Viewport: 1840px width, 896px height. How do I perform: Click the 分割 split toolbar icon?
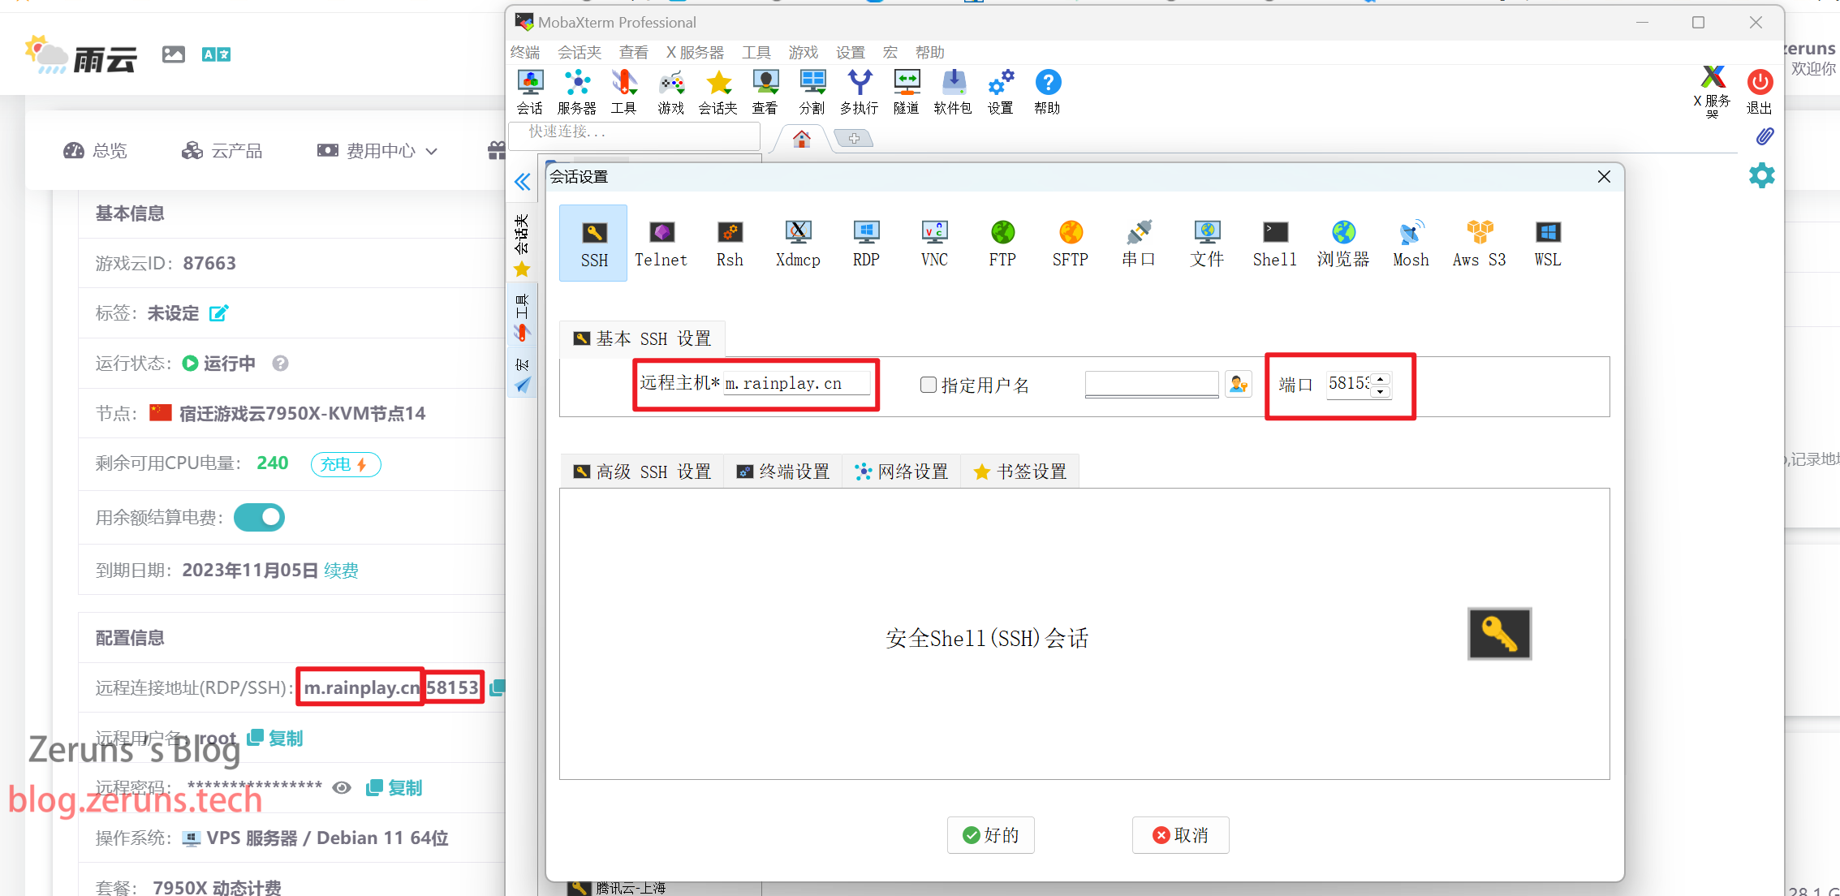coord(812,93)
